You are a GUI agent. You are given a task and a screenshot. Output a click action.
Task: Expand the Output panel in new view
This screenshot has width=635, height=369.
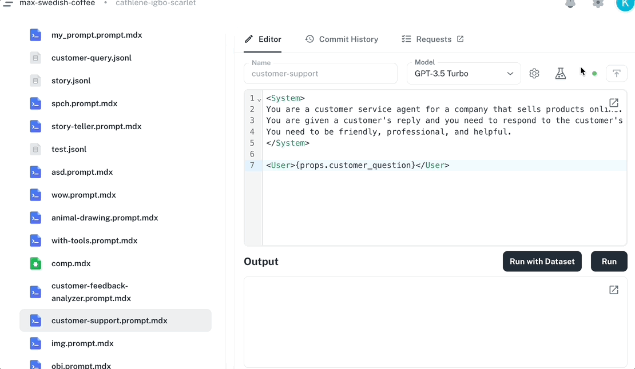click(613, 290)
